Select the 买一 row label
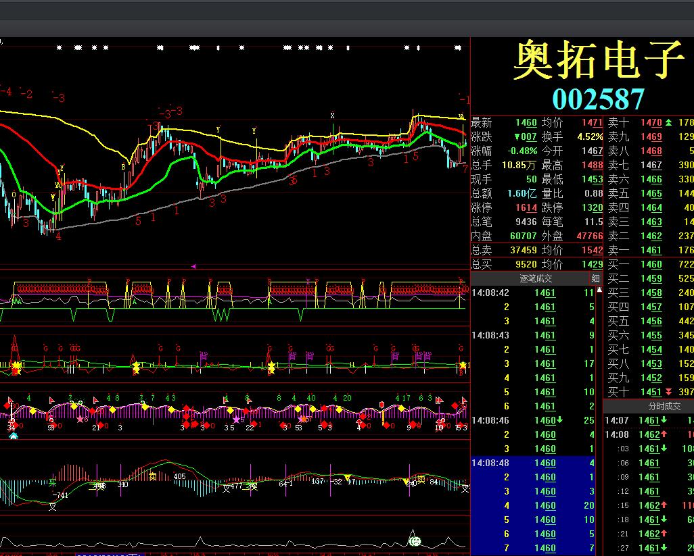 [x=618, y=264]
